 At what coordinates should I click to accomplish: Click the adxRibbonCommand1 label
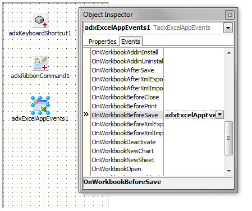(40, 76)
